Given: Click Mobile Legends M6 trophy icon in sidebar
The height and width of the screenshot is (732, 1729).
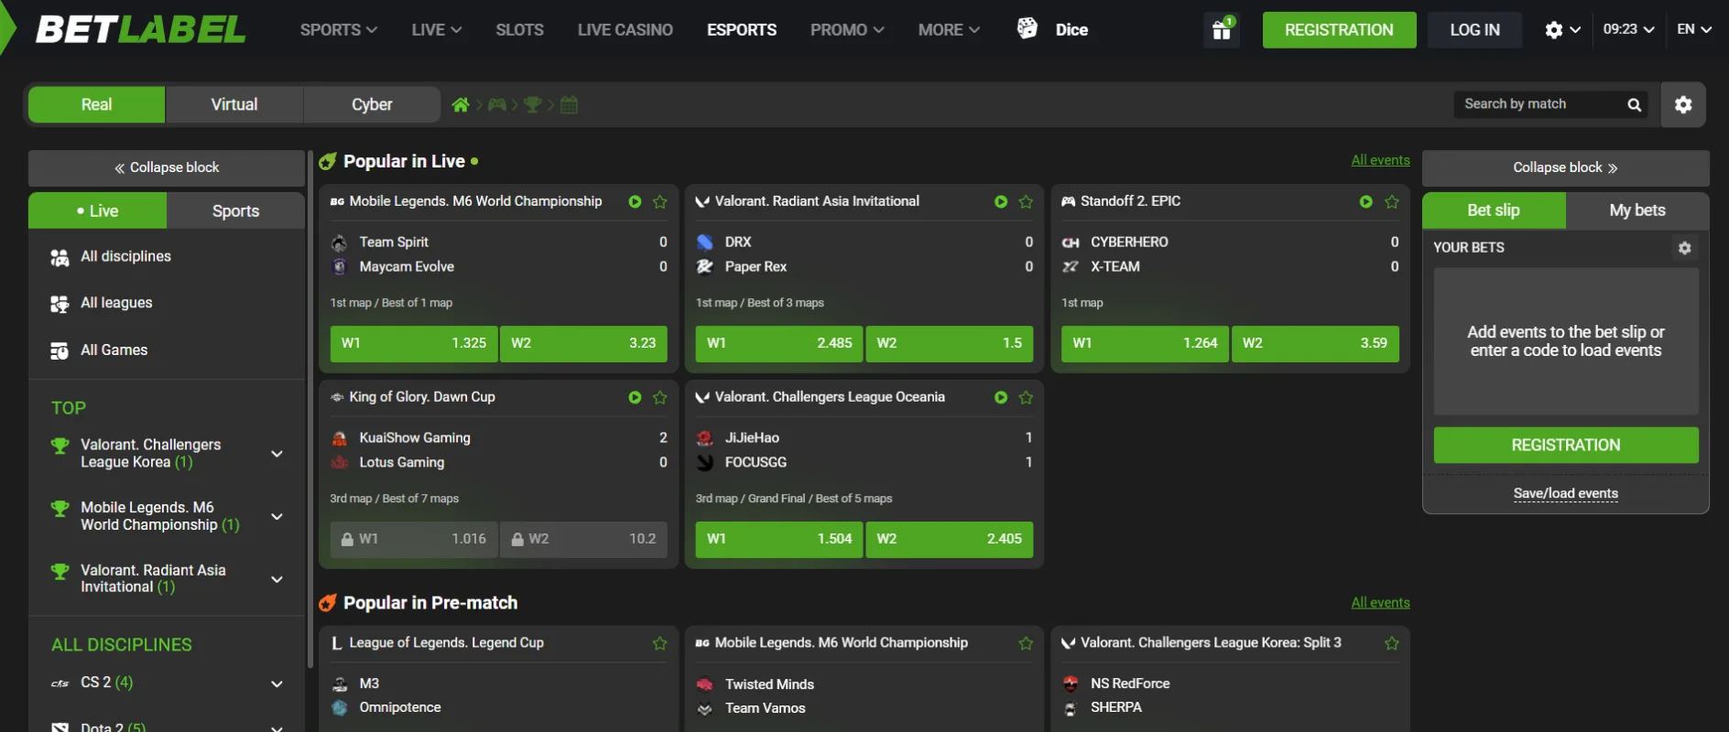Looking at the screenshot, I should (x=60, y=508).
